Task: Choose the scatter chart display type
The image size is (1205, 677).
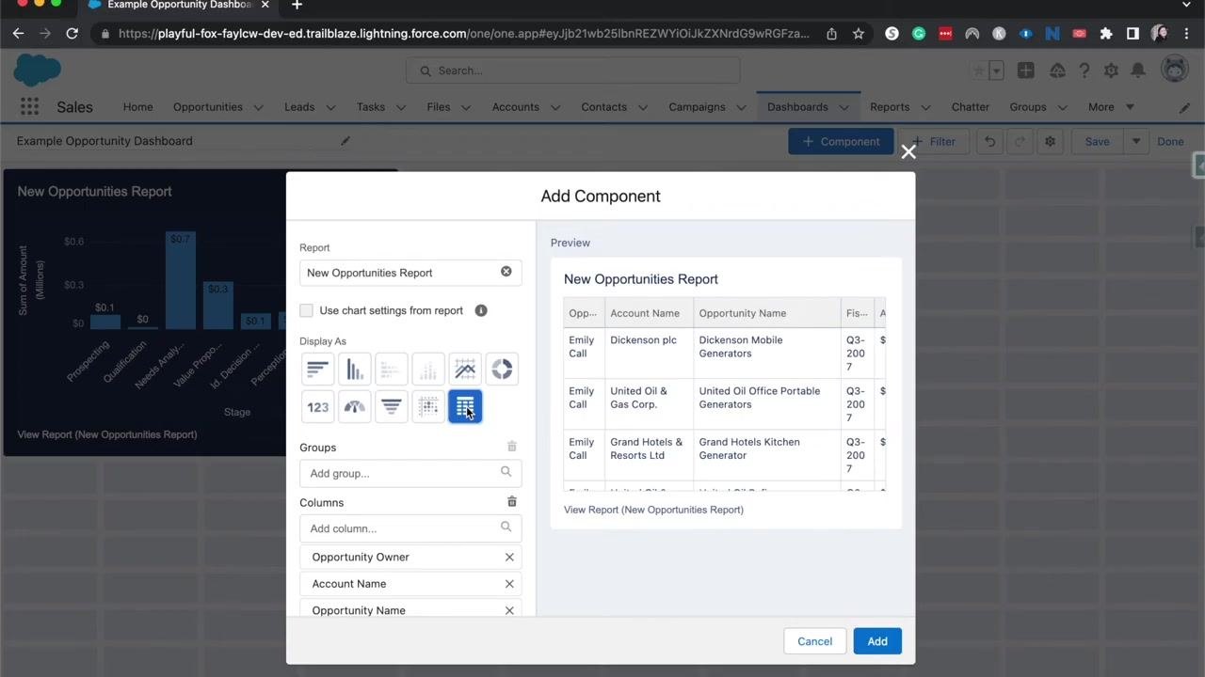Action: [428, 407]
